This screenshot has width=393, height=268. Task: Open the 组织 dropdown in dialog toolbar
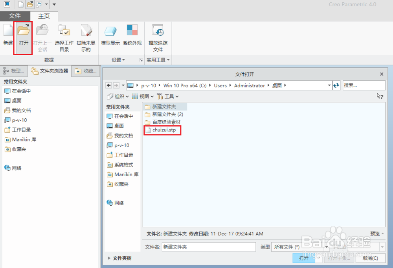point(118,96)
